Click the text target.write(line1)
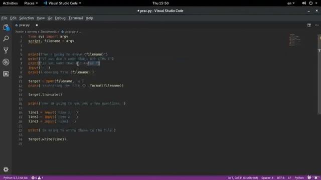This screenshot has height=180, width=321. coord(47,139)
